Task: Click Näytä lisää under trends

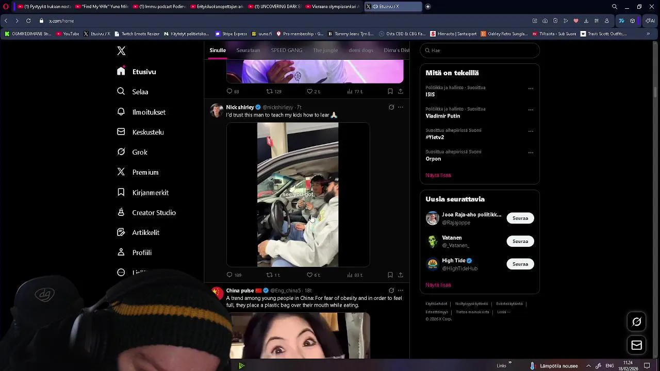Action: (x=438, y=175)
